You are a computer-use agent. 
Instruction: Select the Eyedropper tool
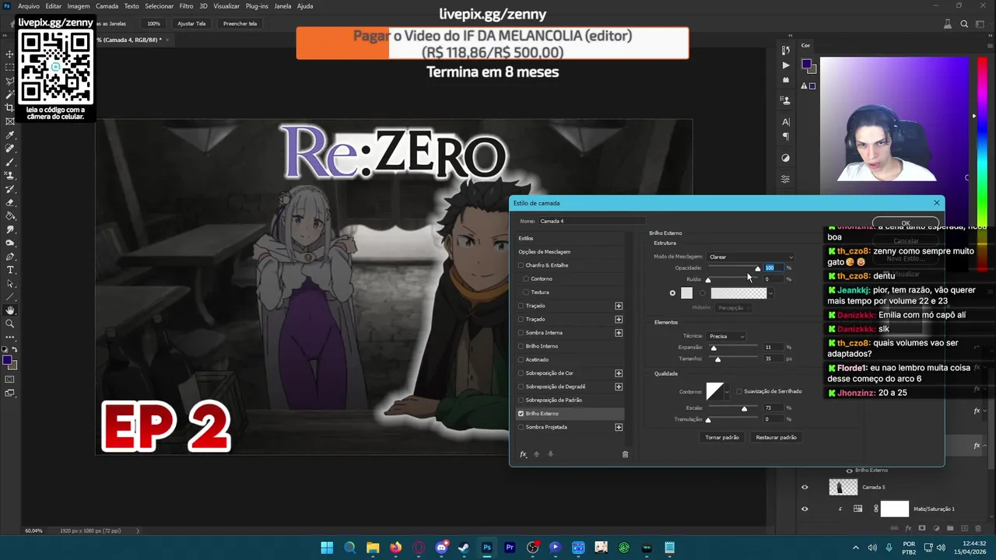tap(10, 135)
